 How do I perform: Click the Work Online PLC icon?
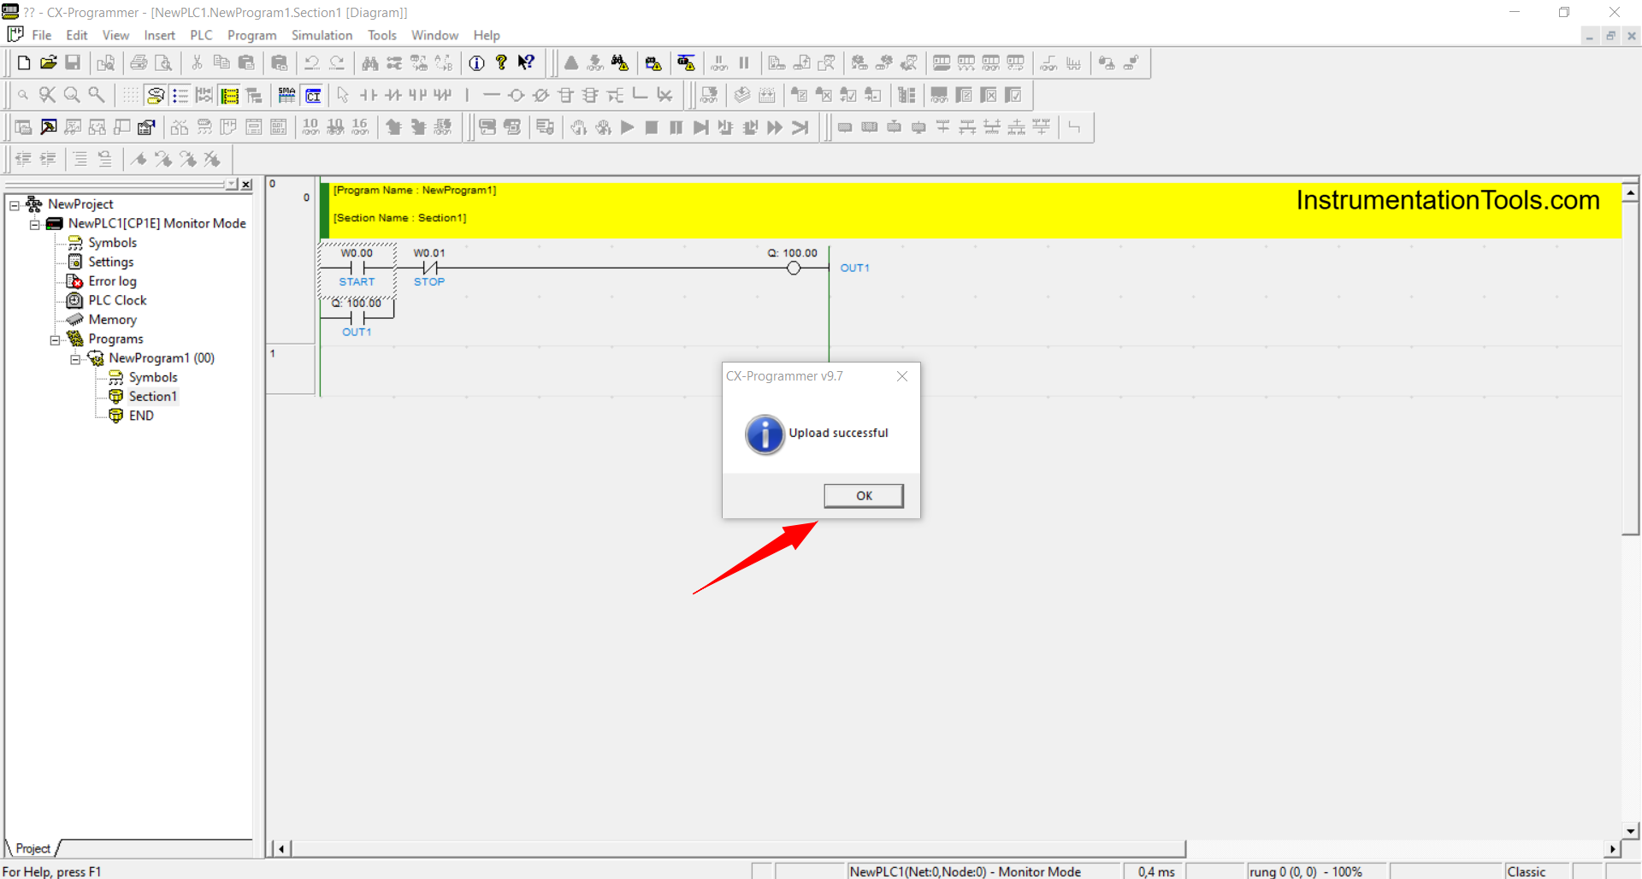pos(571,62)
